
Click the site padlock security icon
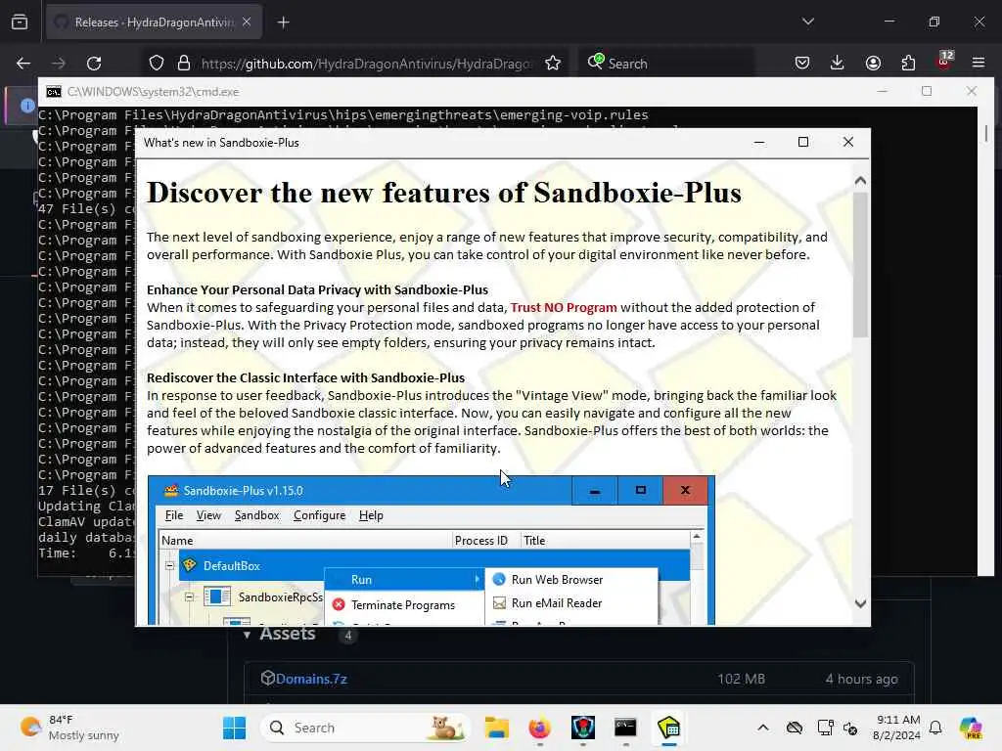[184, 64]
